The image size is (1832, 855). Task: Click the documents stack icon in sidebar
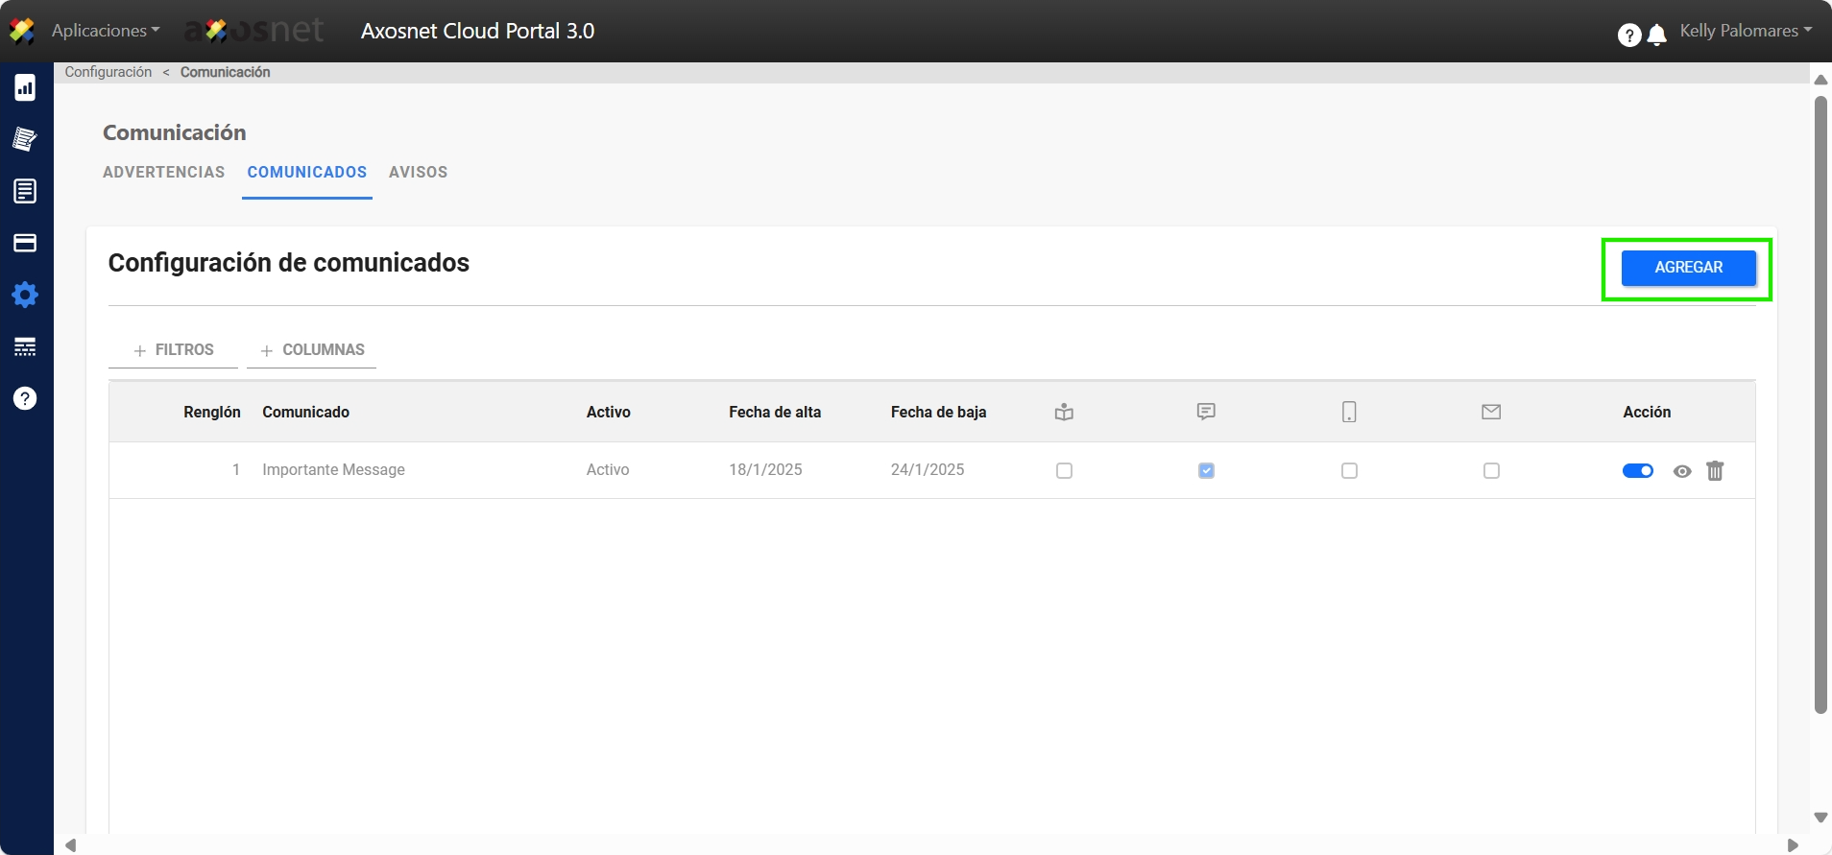pyautogui.click(x=25, y=139)
